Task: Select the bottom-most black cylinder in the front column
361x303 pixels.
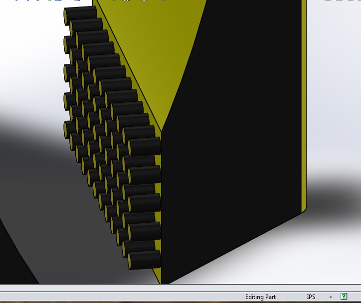Action: pos(145,260)
